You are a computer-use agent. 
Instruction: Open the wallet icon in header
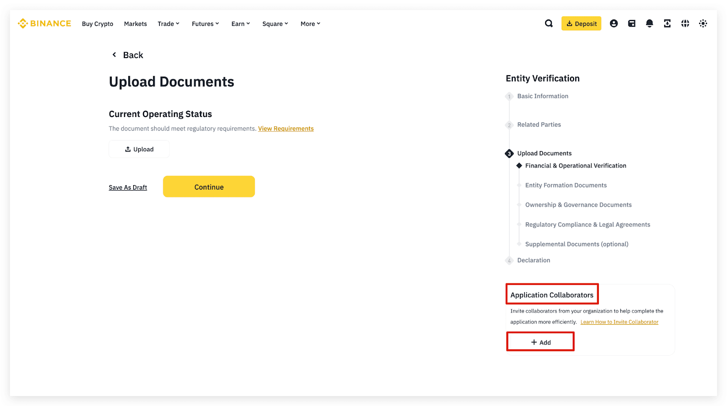(632, 24)
